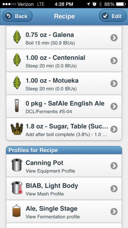Open Galena details via chevron arrow
128x228 pixels.
pyautogui.click(x=114, y=38)
